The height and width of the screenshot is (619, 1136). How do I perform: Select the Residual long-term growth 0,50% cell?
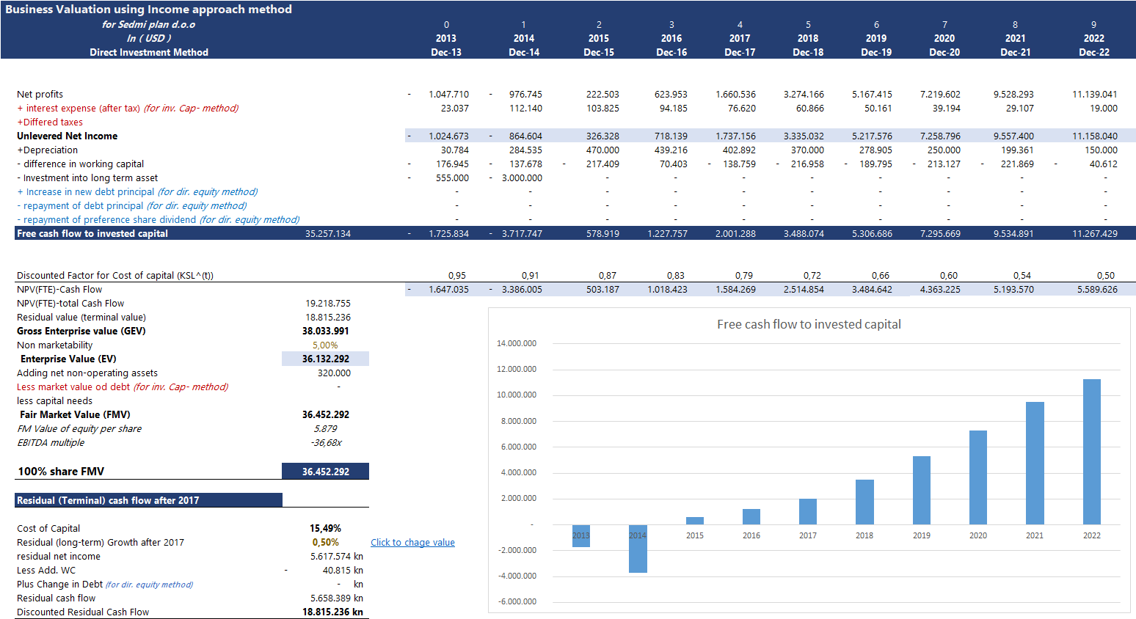[x=325, y=543]
